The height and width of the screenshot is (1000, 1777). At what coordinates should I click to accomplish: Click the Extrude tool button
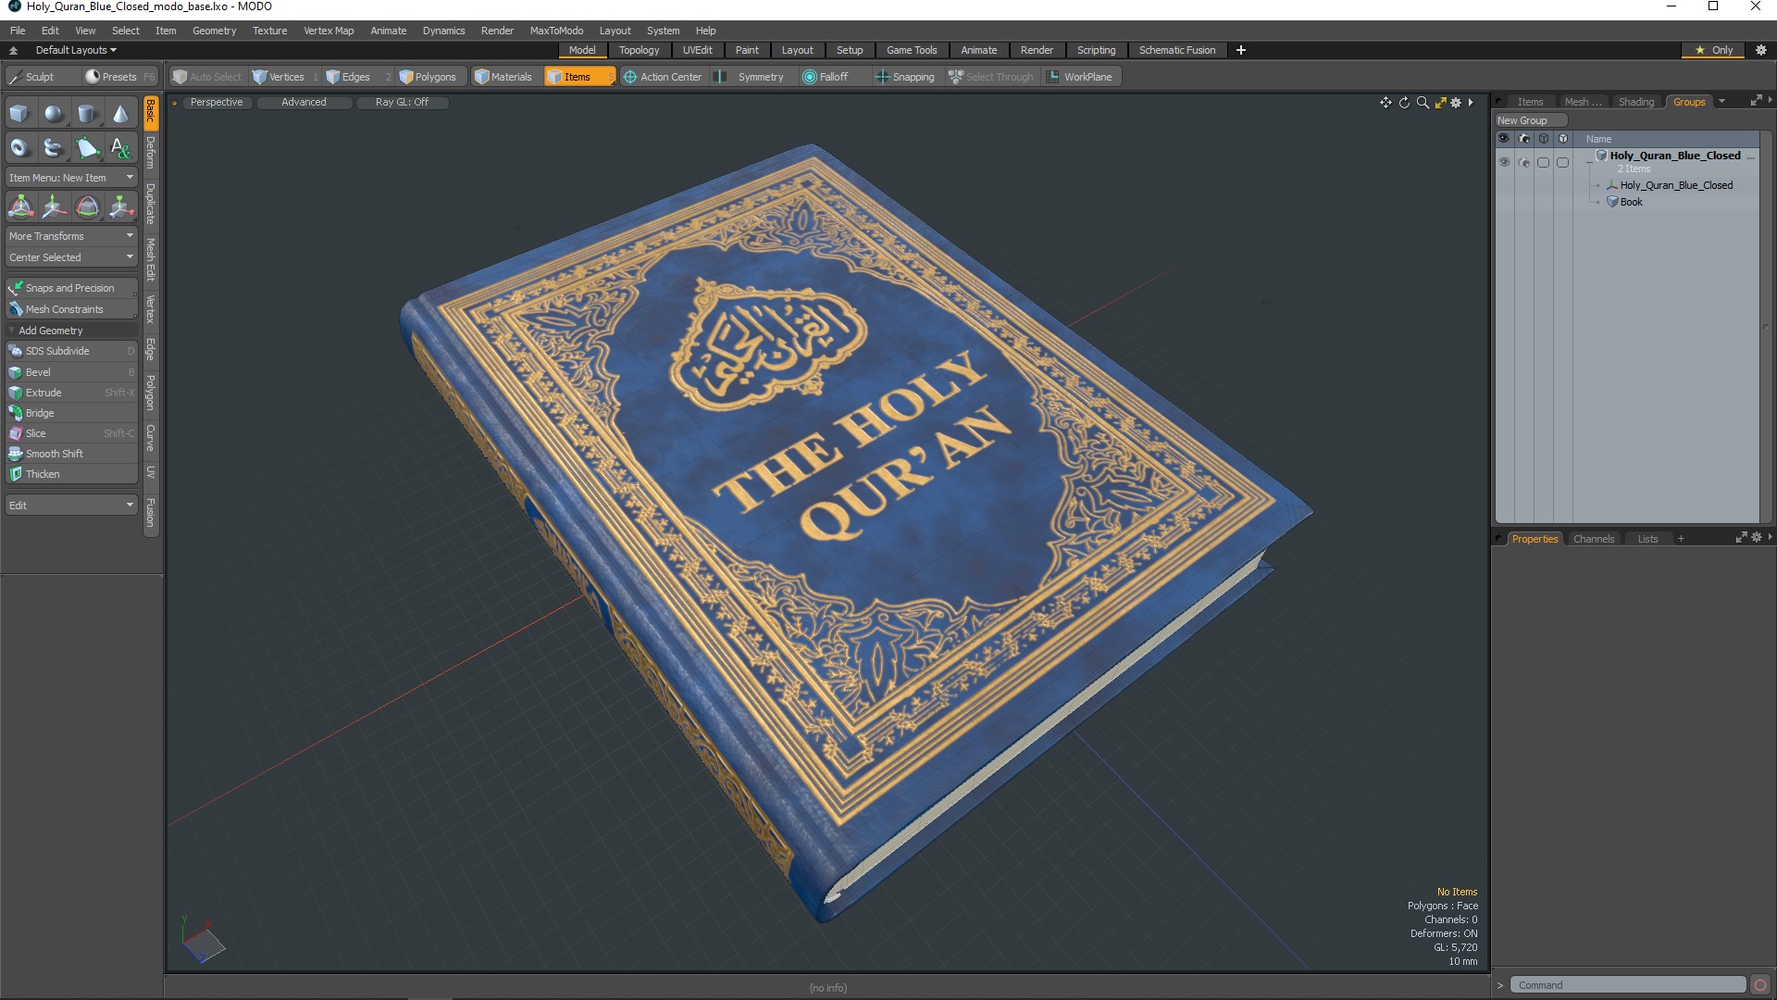(71, 393)
